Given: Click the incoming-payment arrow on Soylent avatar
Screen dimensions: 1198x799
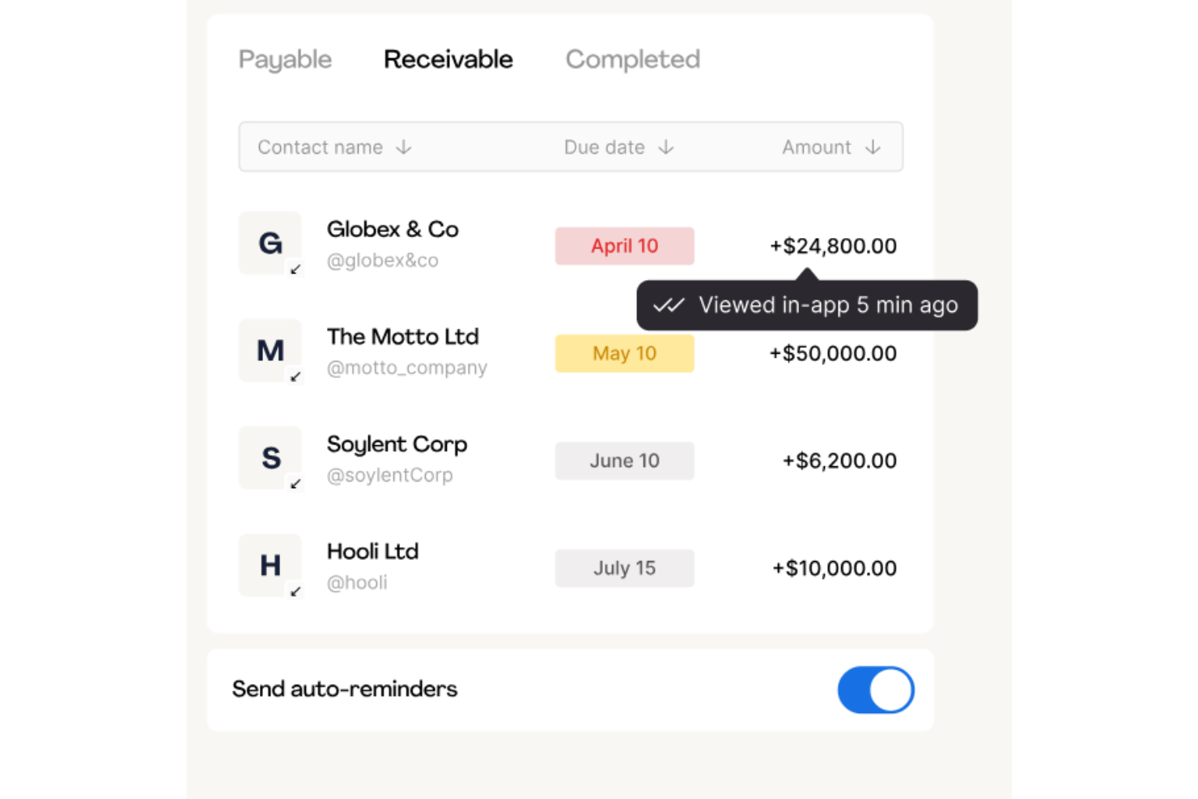Looking at the screenshot, I should (x=295, y=484).
